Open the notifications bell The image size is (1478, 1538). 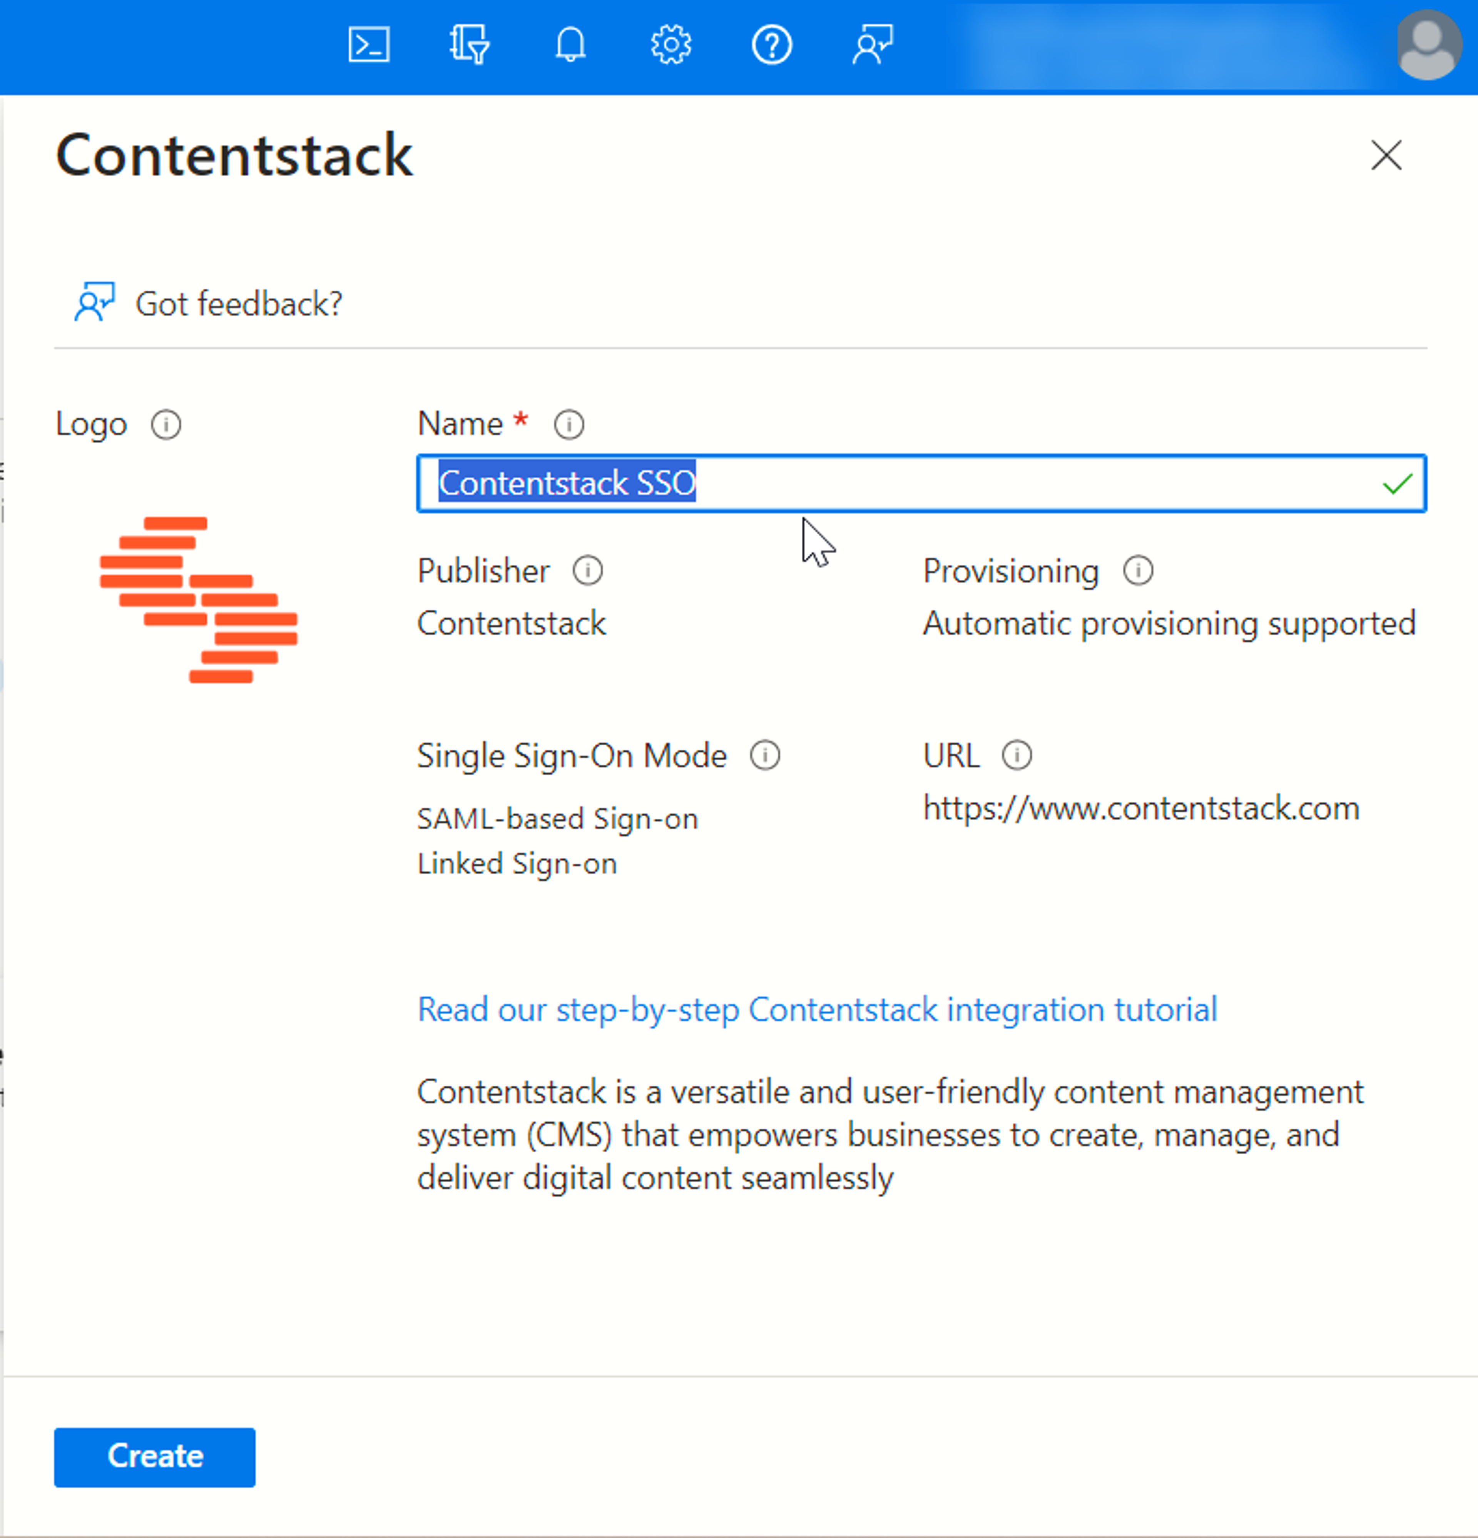coord(570,45)
